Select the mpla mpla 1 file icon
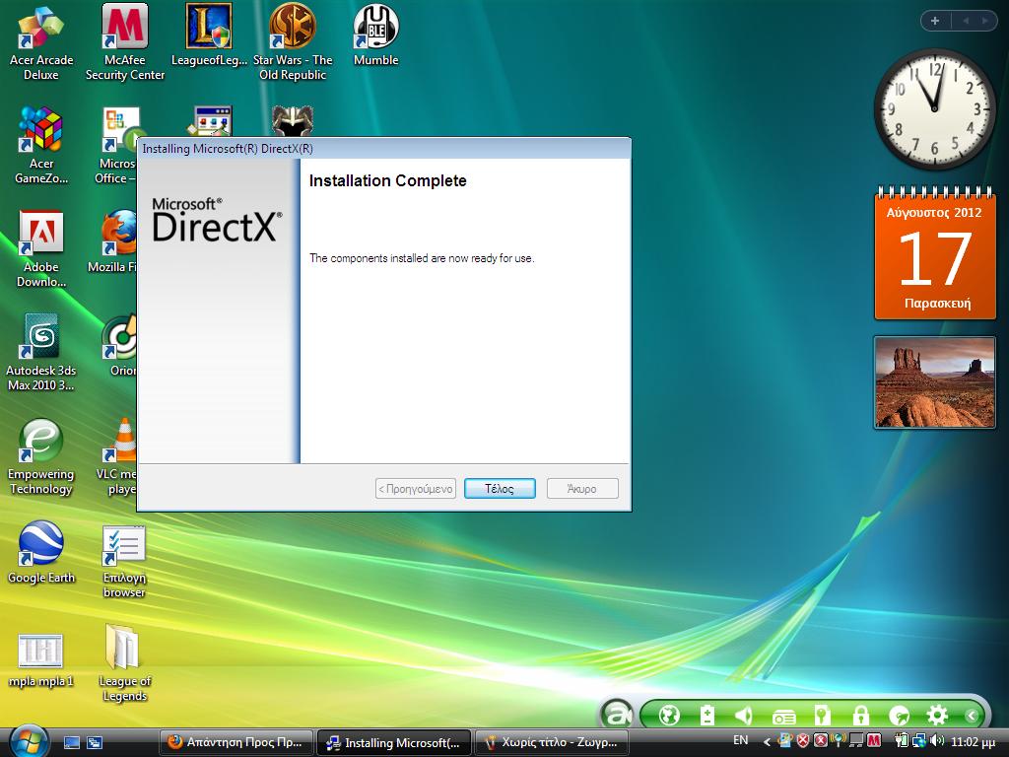This screenshot has height=757, width=1009. 41,660
